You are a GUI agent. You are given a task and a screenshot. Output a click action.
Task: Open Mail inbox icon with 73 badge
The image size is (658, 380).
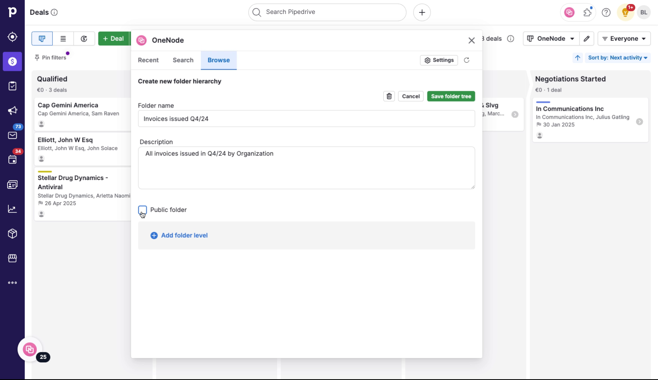[12, 135]
